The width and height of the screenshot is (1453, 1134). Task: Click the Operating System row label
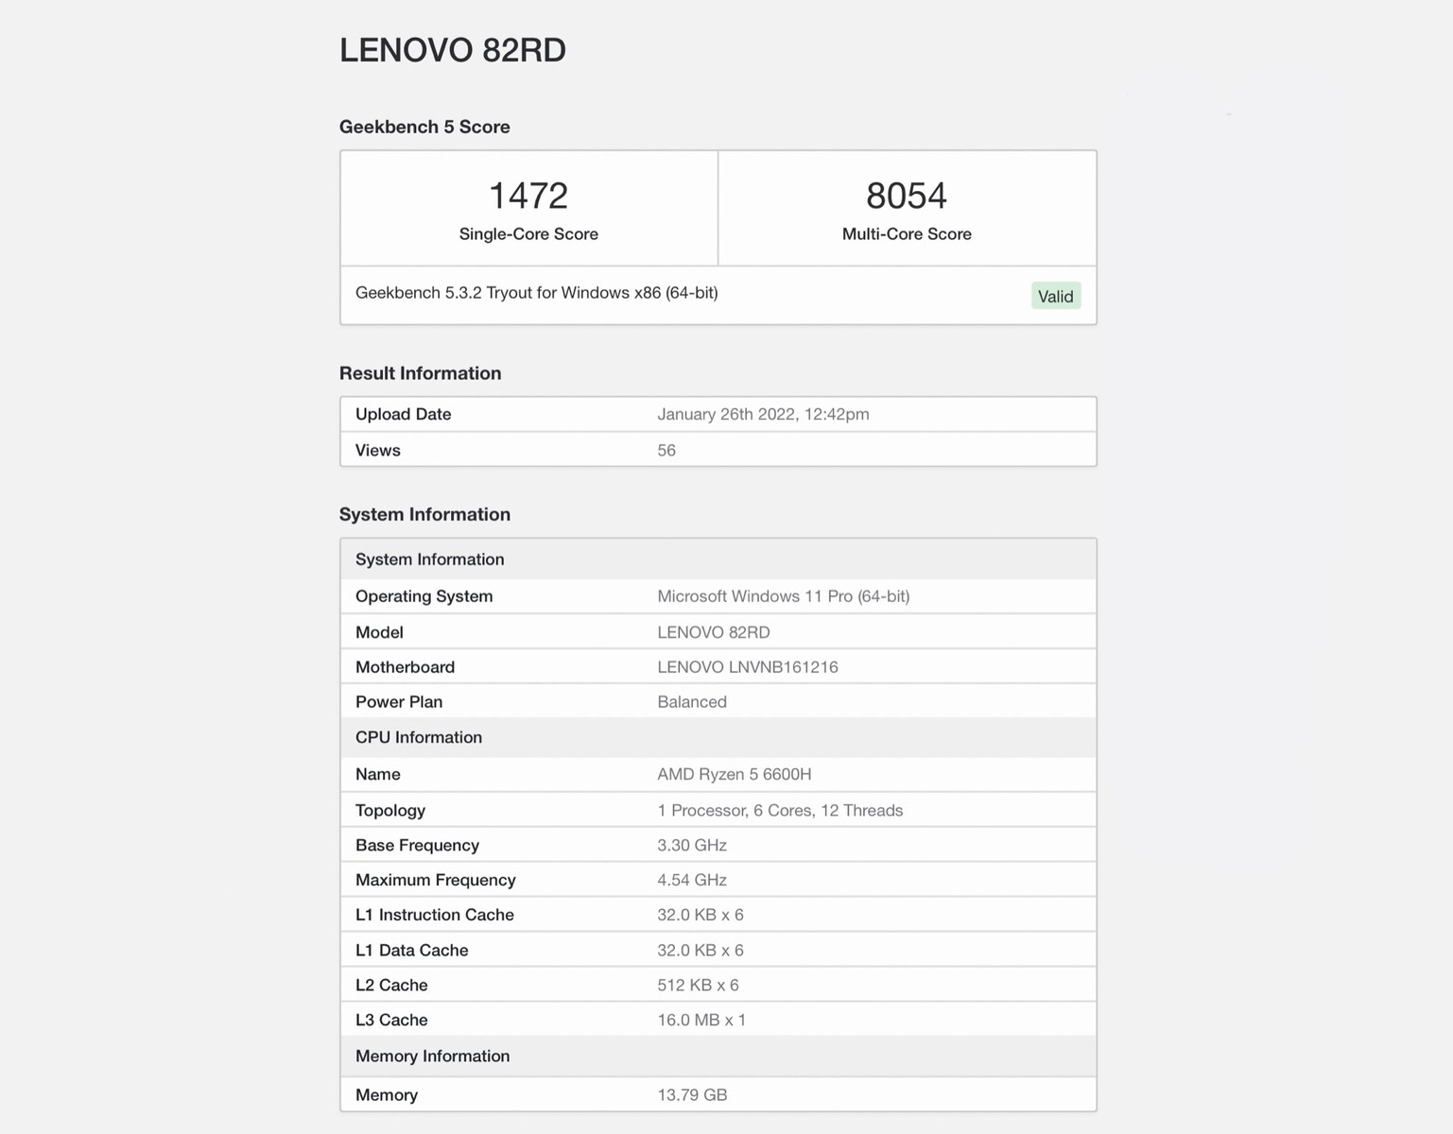(x=424, y=596)
